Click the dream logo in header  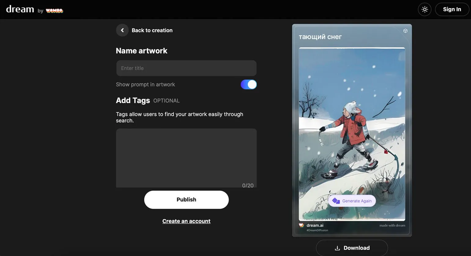pos(20,9)
